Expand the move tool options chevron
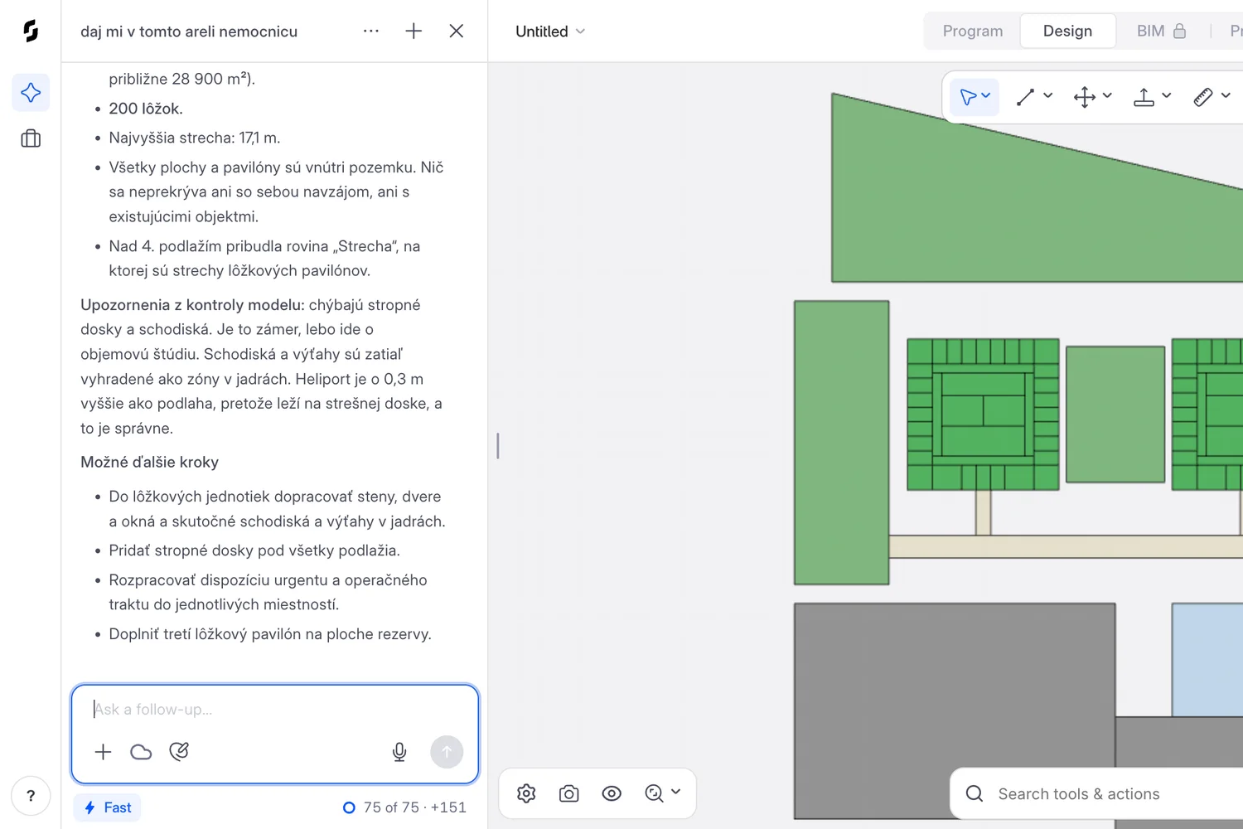The image size is (1243, 829). pyautogui.click(x=1107, y=96)
